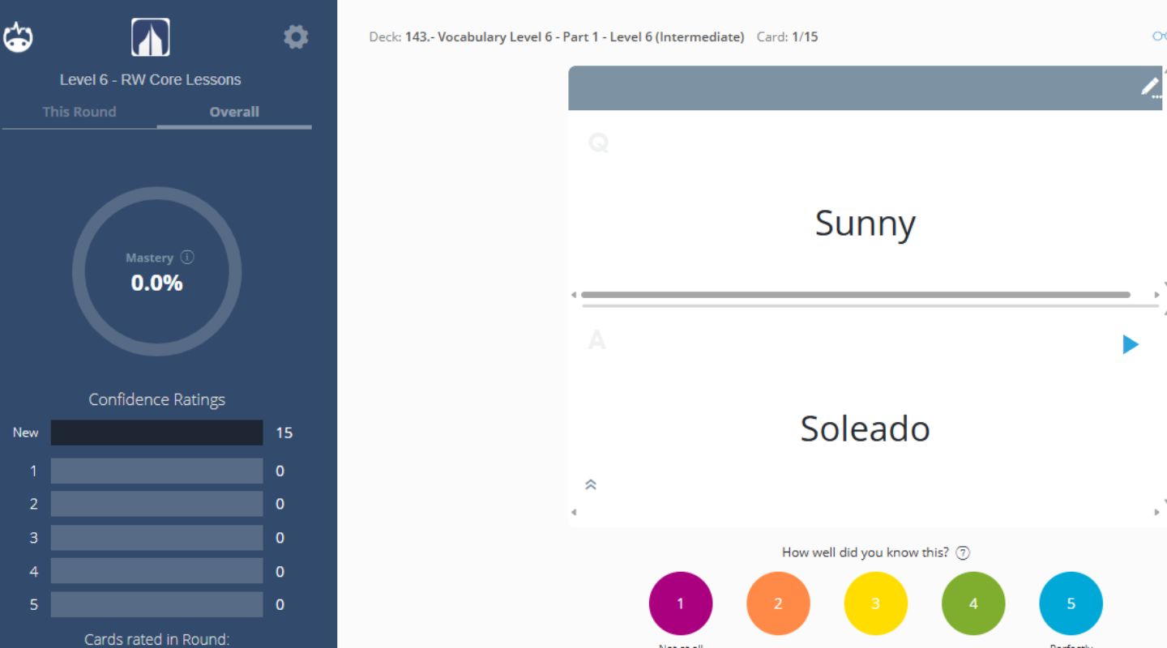Collapse the answer with the double-chevron
1167x648 pixels.
tap(591, 484)
